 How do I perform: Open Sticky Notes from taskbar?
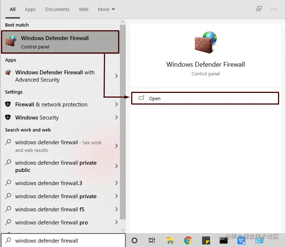pyautogui.click(x=206, y=240)
